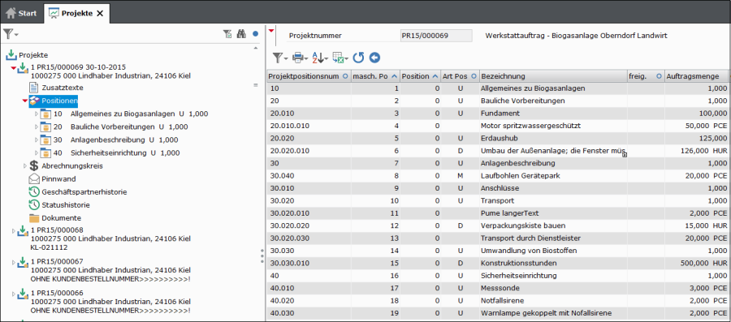Screen dimensions: 731x322
Task: Open the tree filter funnel dropdown
Action: coord(11,34)
